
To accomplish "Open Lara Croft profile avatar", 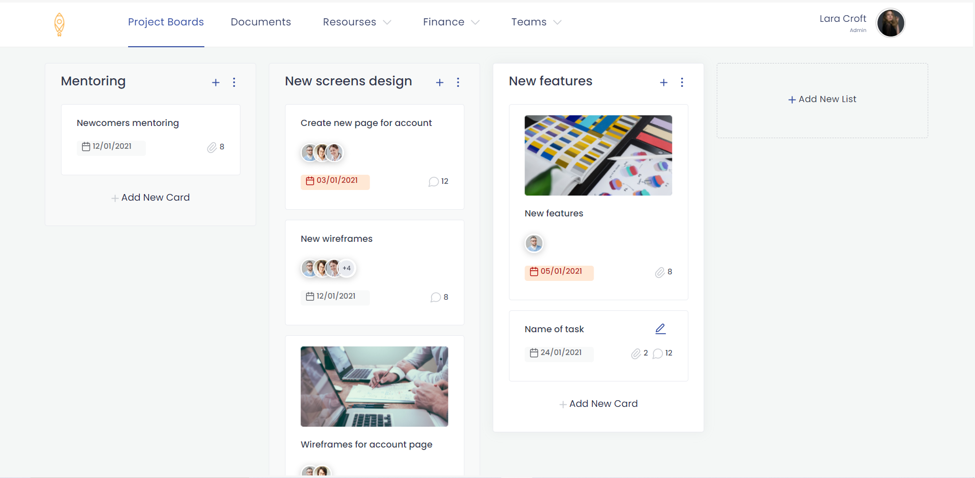I will [890, 23].
